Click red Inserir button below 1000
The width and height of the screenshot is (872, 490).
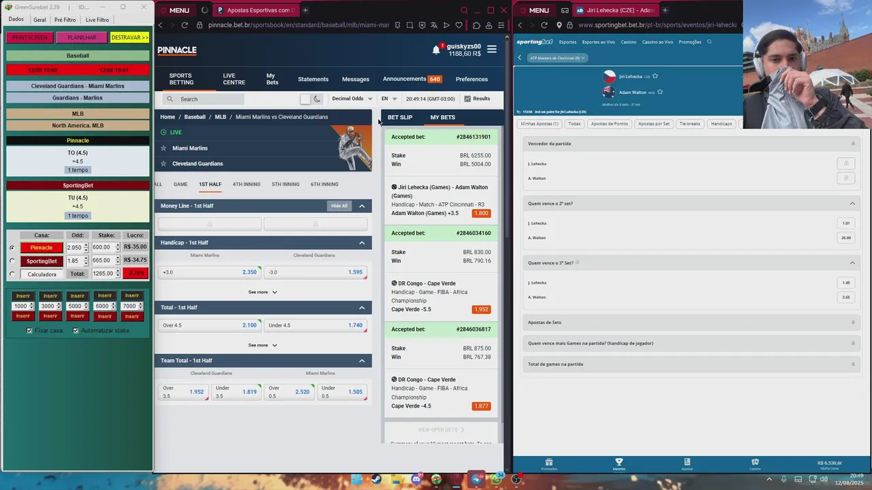23,316
